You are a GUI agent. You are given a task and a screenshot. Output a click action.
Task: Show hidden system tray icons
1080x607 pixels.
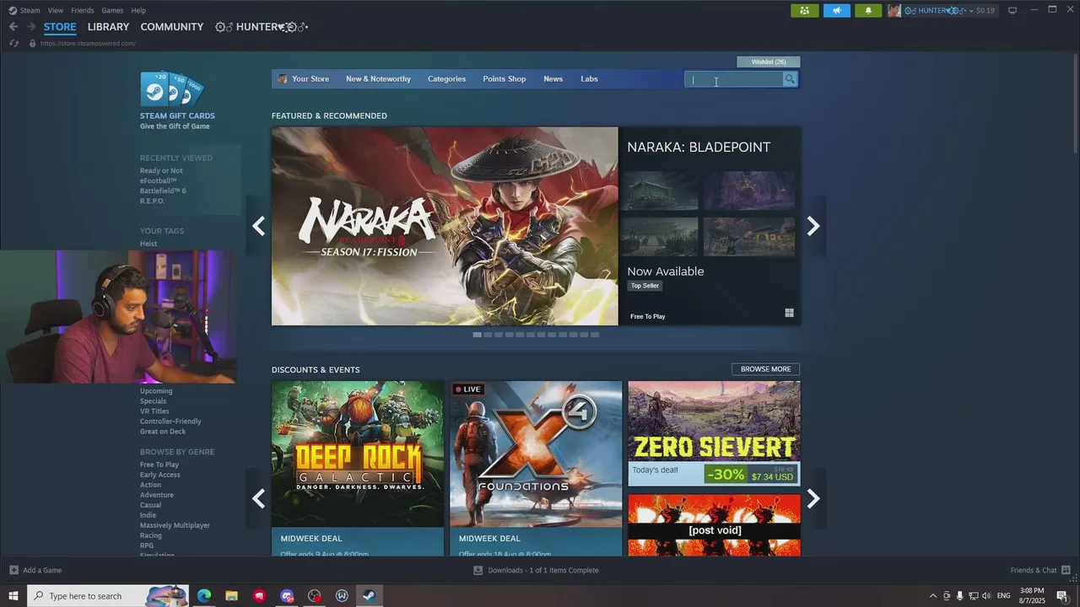[932, 596]
